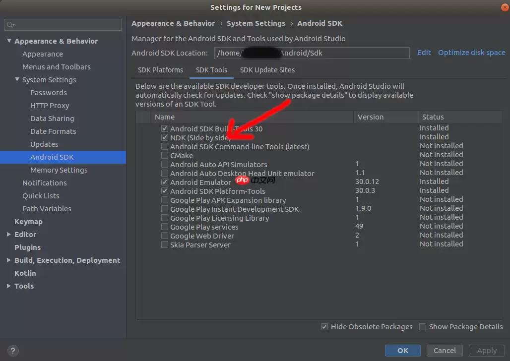The image size is (510, 361).
Task: Click the help question mark icon
Action: [x=13, y=350]
